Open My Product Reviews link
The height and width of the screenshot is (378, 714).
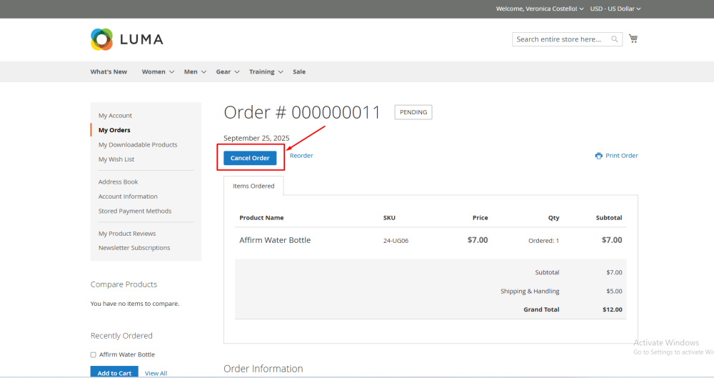127,234
